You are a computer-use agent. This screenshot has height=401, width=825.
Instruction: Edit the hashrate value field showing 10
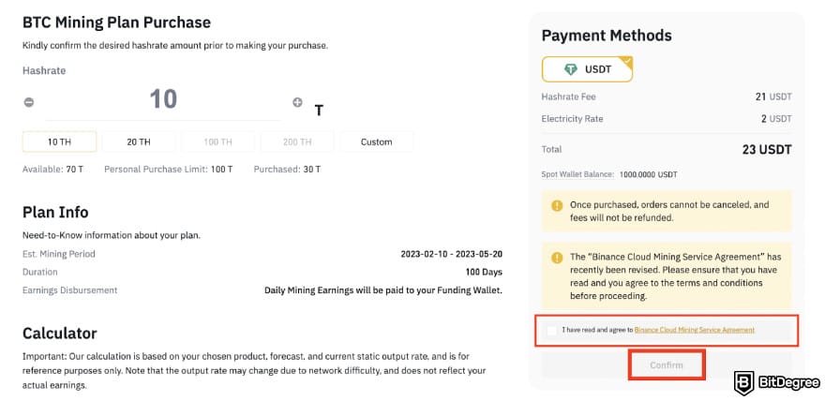pos(163,99)
